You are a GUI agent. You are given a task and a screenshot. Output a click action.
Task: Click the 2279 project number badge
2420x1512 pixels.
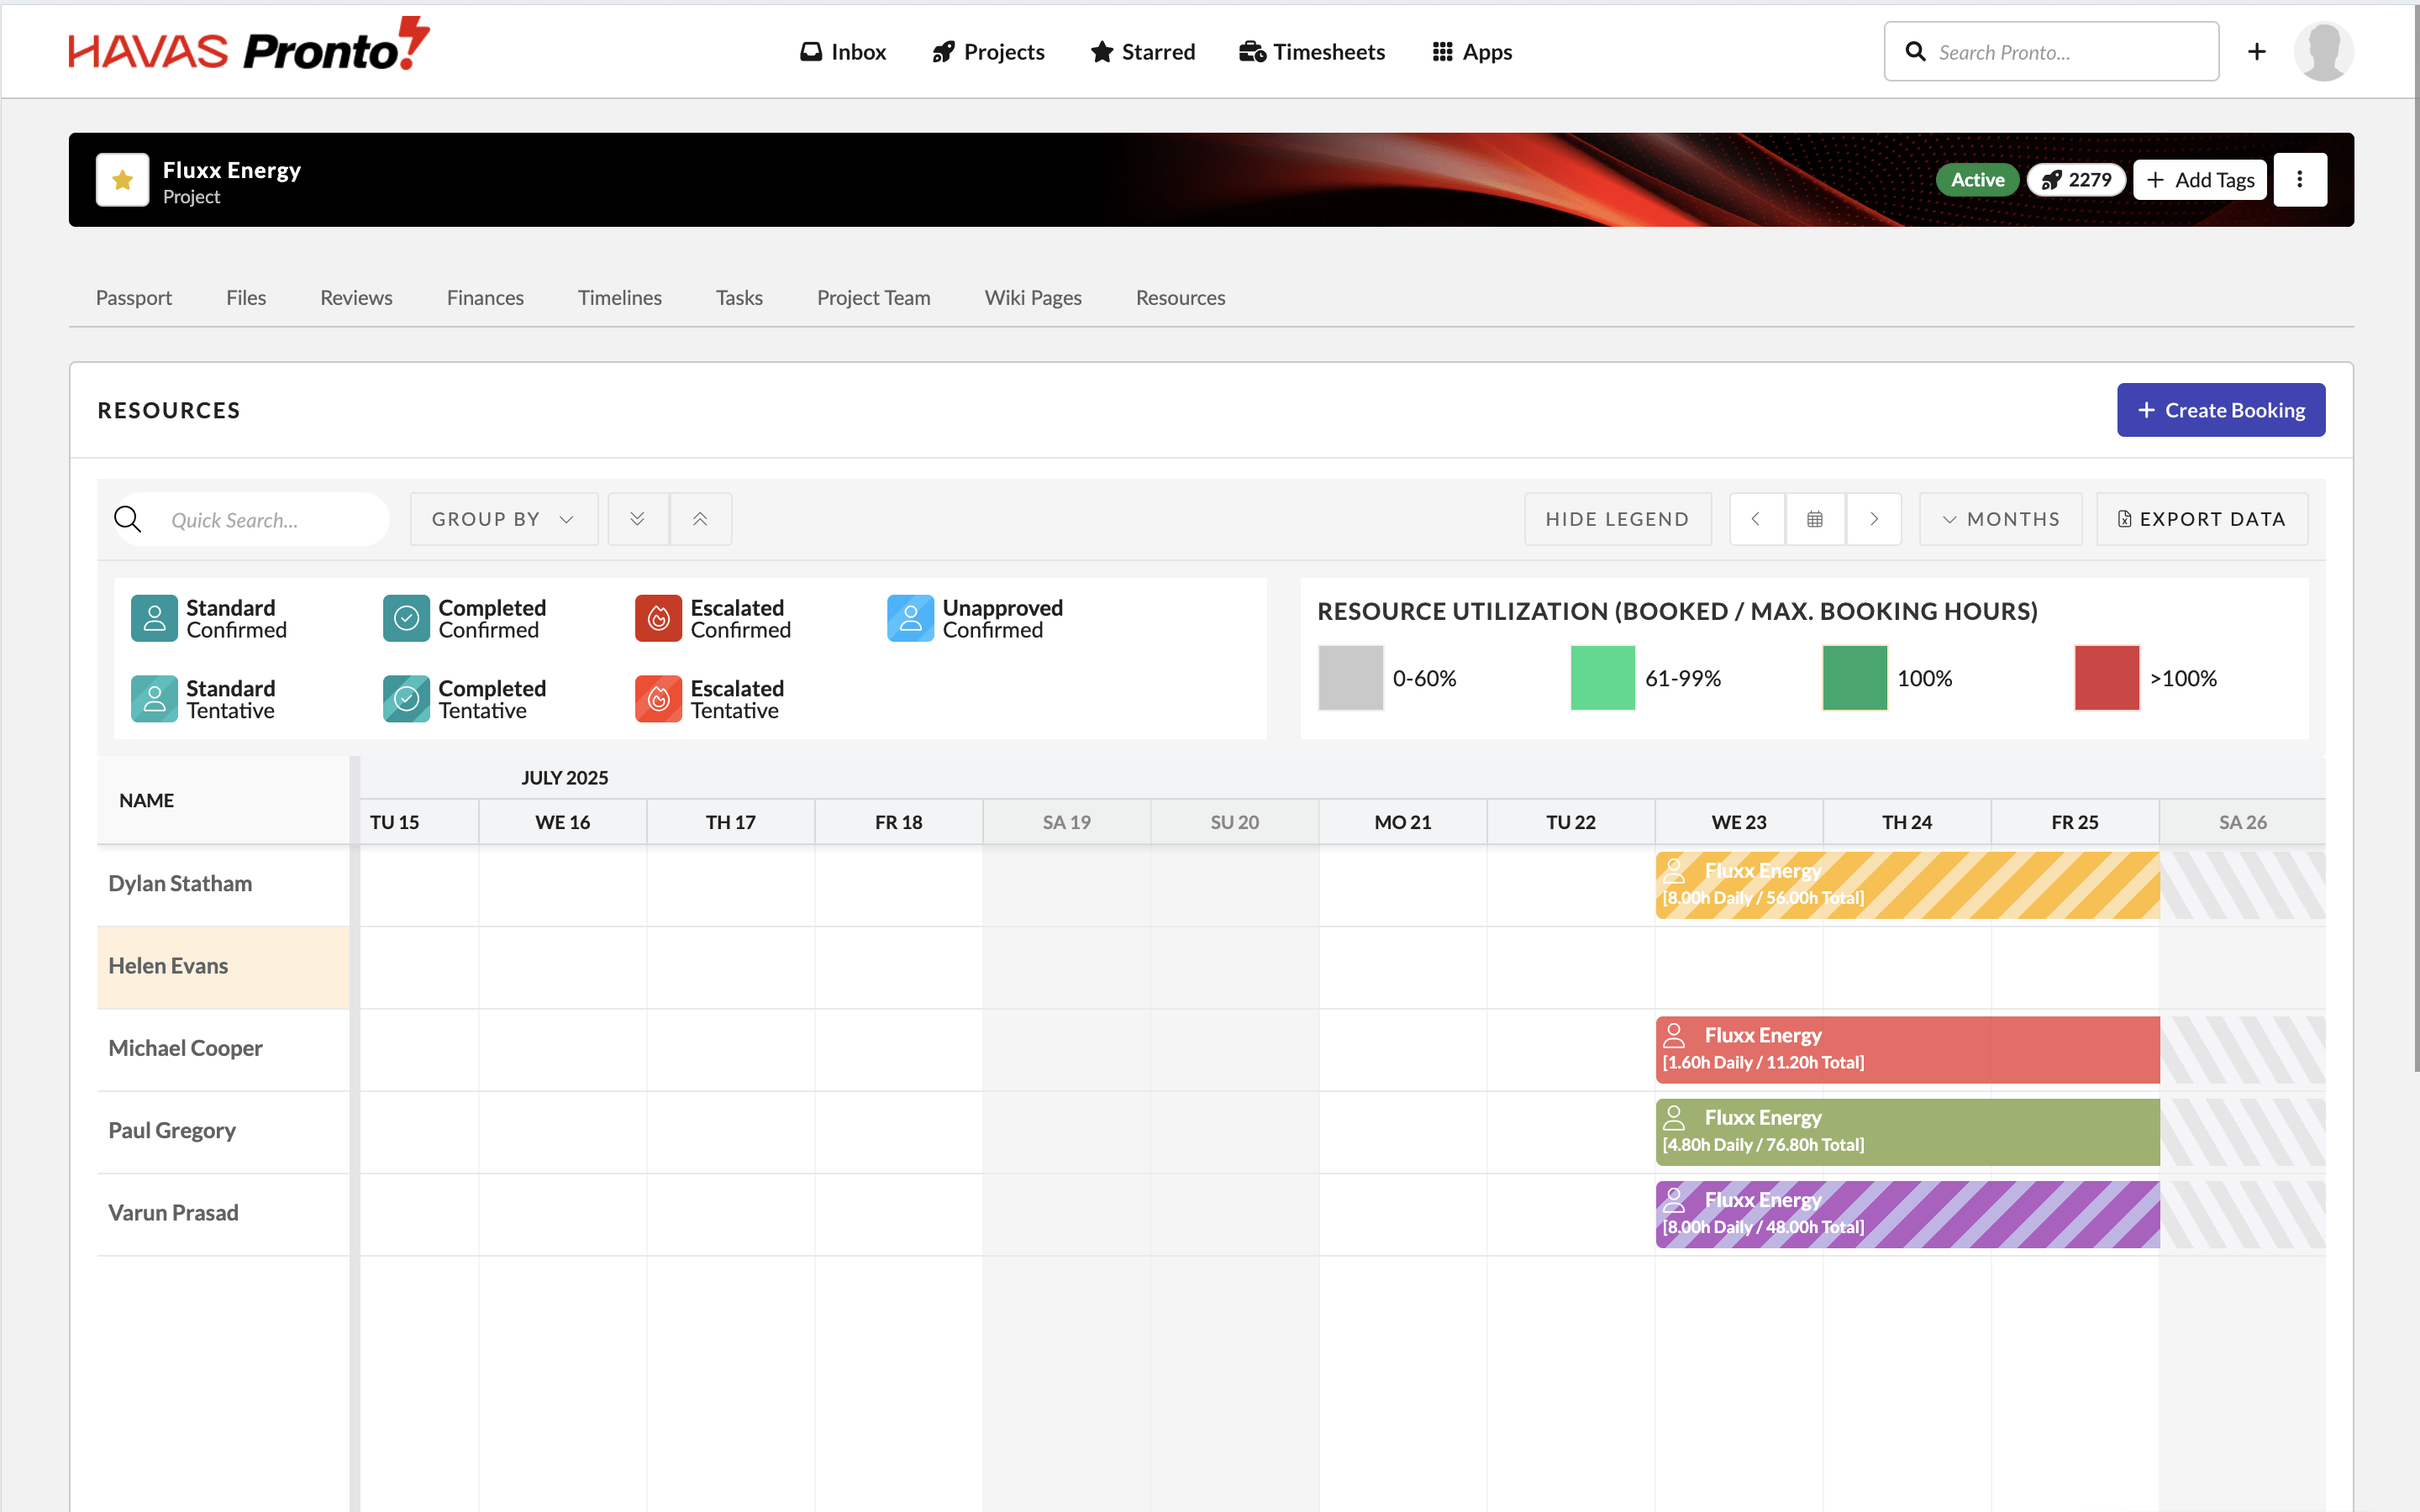[x=2076, y=180]
